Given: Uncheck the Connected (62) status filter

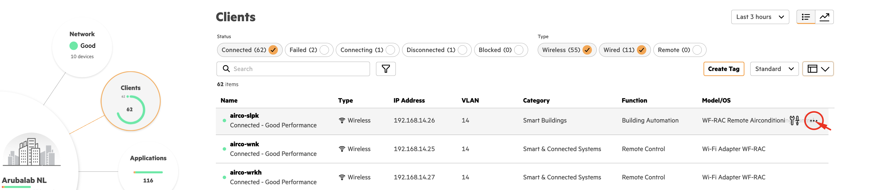Looking at the screenshot, I should (273, 50).
